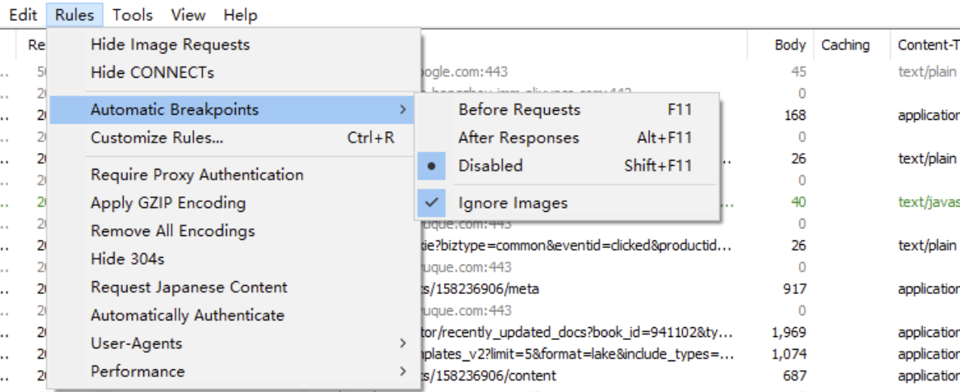This screenshot has width=966, height=392.
Task: Toggle Hide 304s option
Action: pyautogui.click(x=127, y=259)
